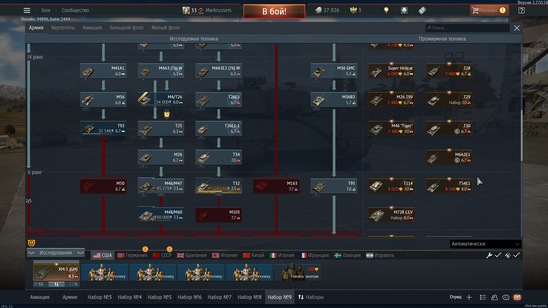Select the T54E1 premium vehicle card

tap(449, 186)
